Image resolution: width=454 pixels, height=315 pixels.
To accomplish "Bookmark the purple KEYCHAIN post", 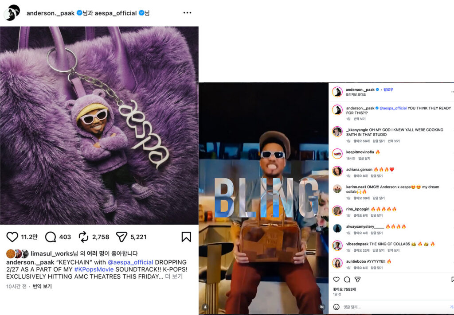I will click(x=186, y=237).
